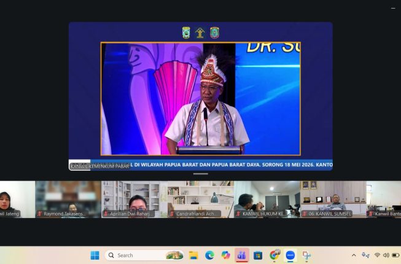Show hidden system tray icons

click(x=354, y=255)
